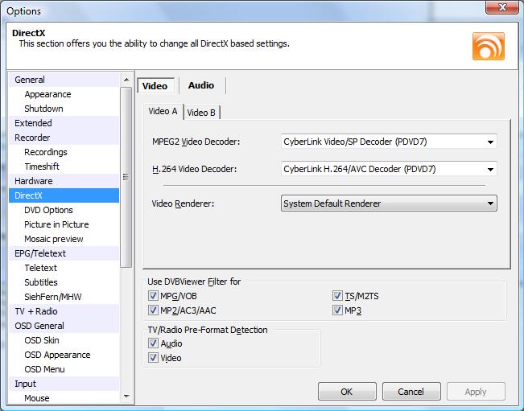This screenshot has height=411, width=524.
Task: Click the orange DVBViewer logo icon
Action: (488, 46)
